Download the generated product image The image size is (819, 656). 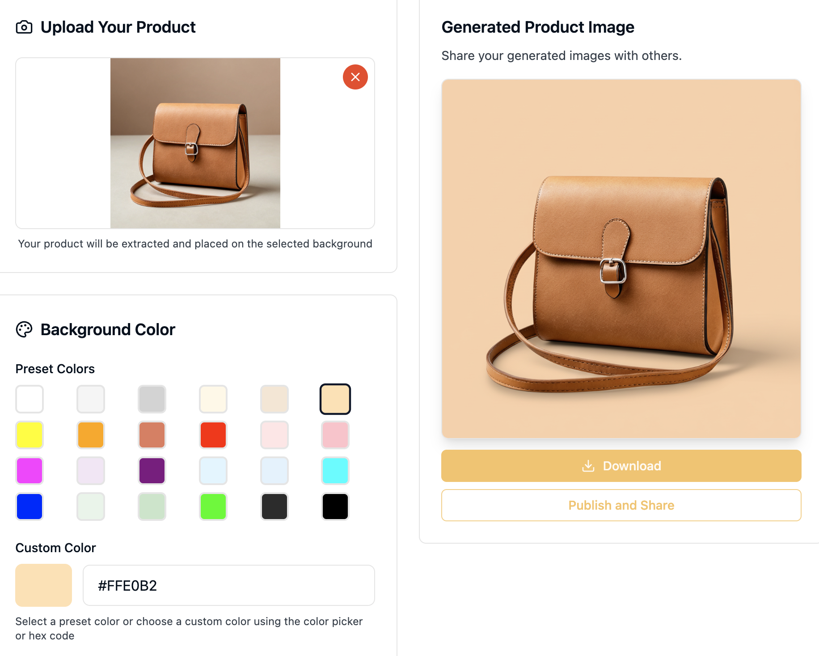pos(621,466)
